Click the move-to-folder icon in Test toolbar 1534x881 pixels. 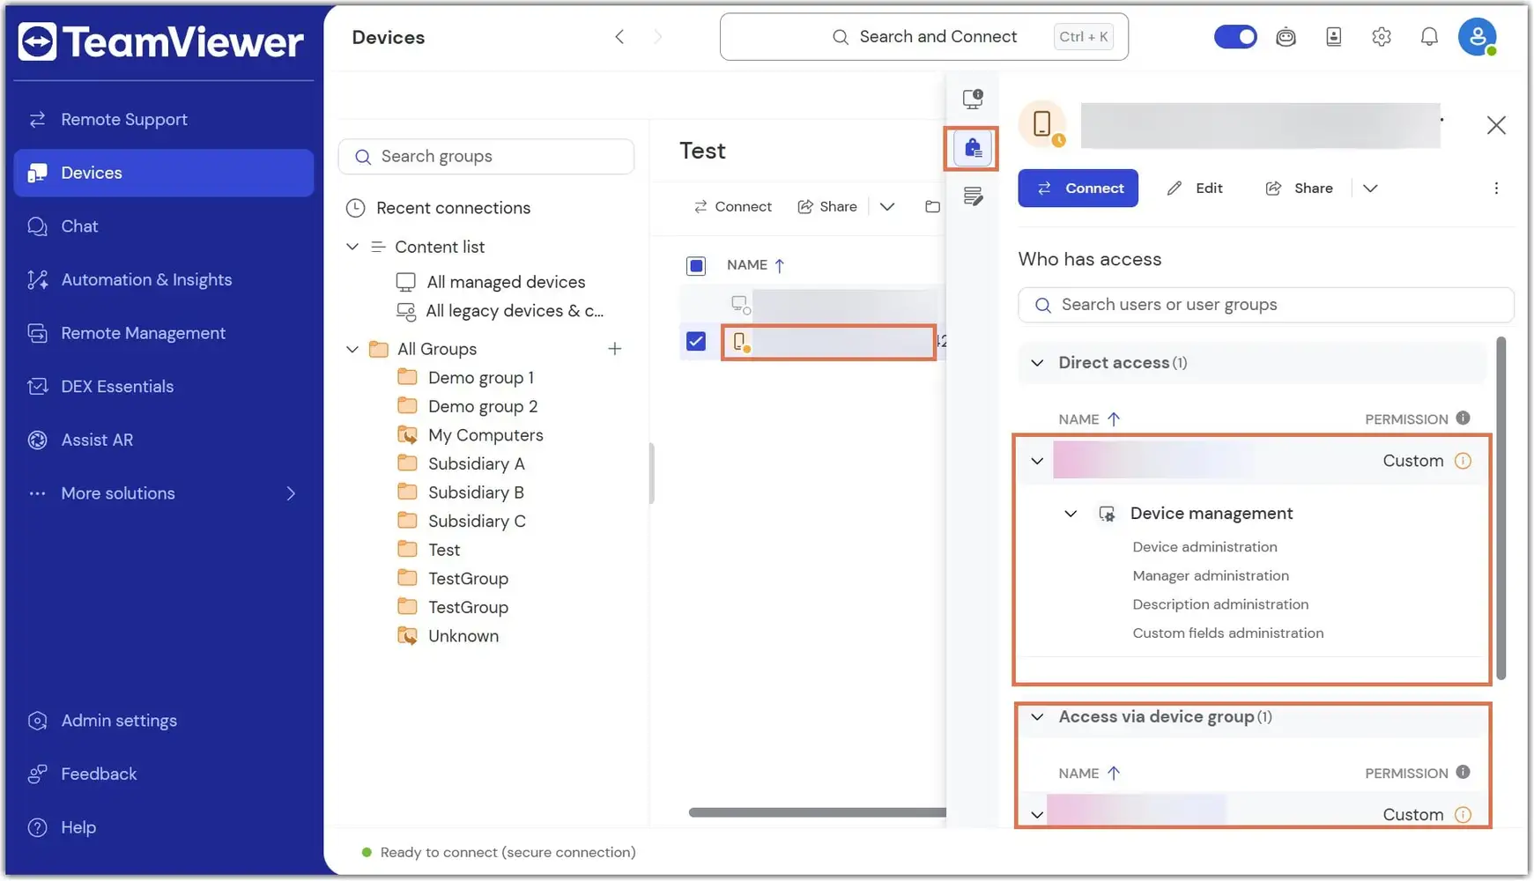932,207
